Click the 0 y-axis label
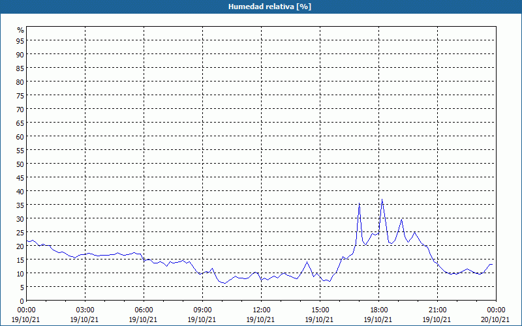 click(22, 301)
